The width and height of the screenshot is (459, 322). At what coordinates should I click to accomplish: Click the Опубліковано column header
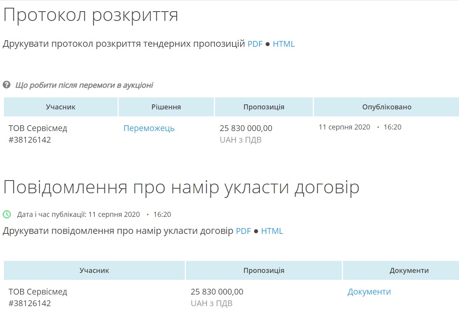[387, 107]
